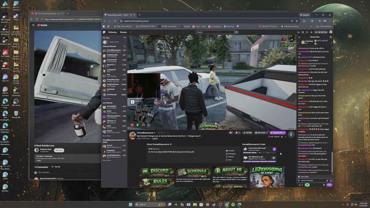Open Steam desktop shortcut
Viewport: 370px width, 208px height.
16,17
